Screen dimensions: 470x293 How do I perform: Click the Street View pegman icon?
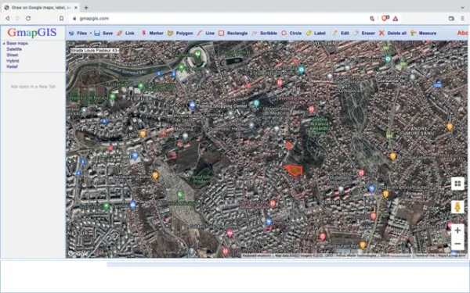point(457,207)
